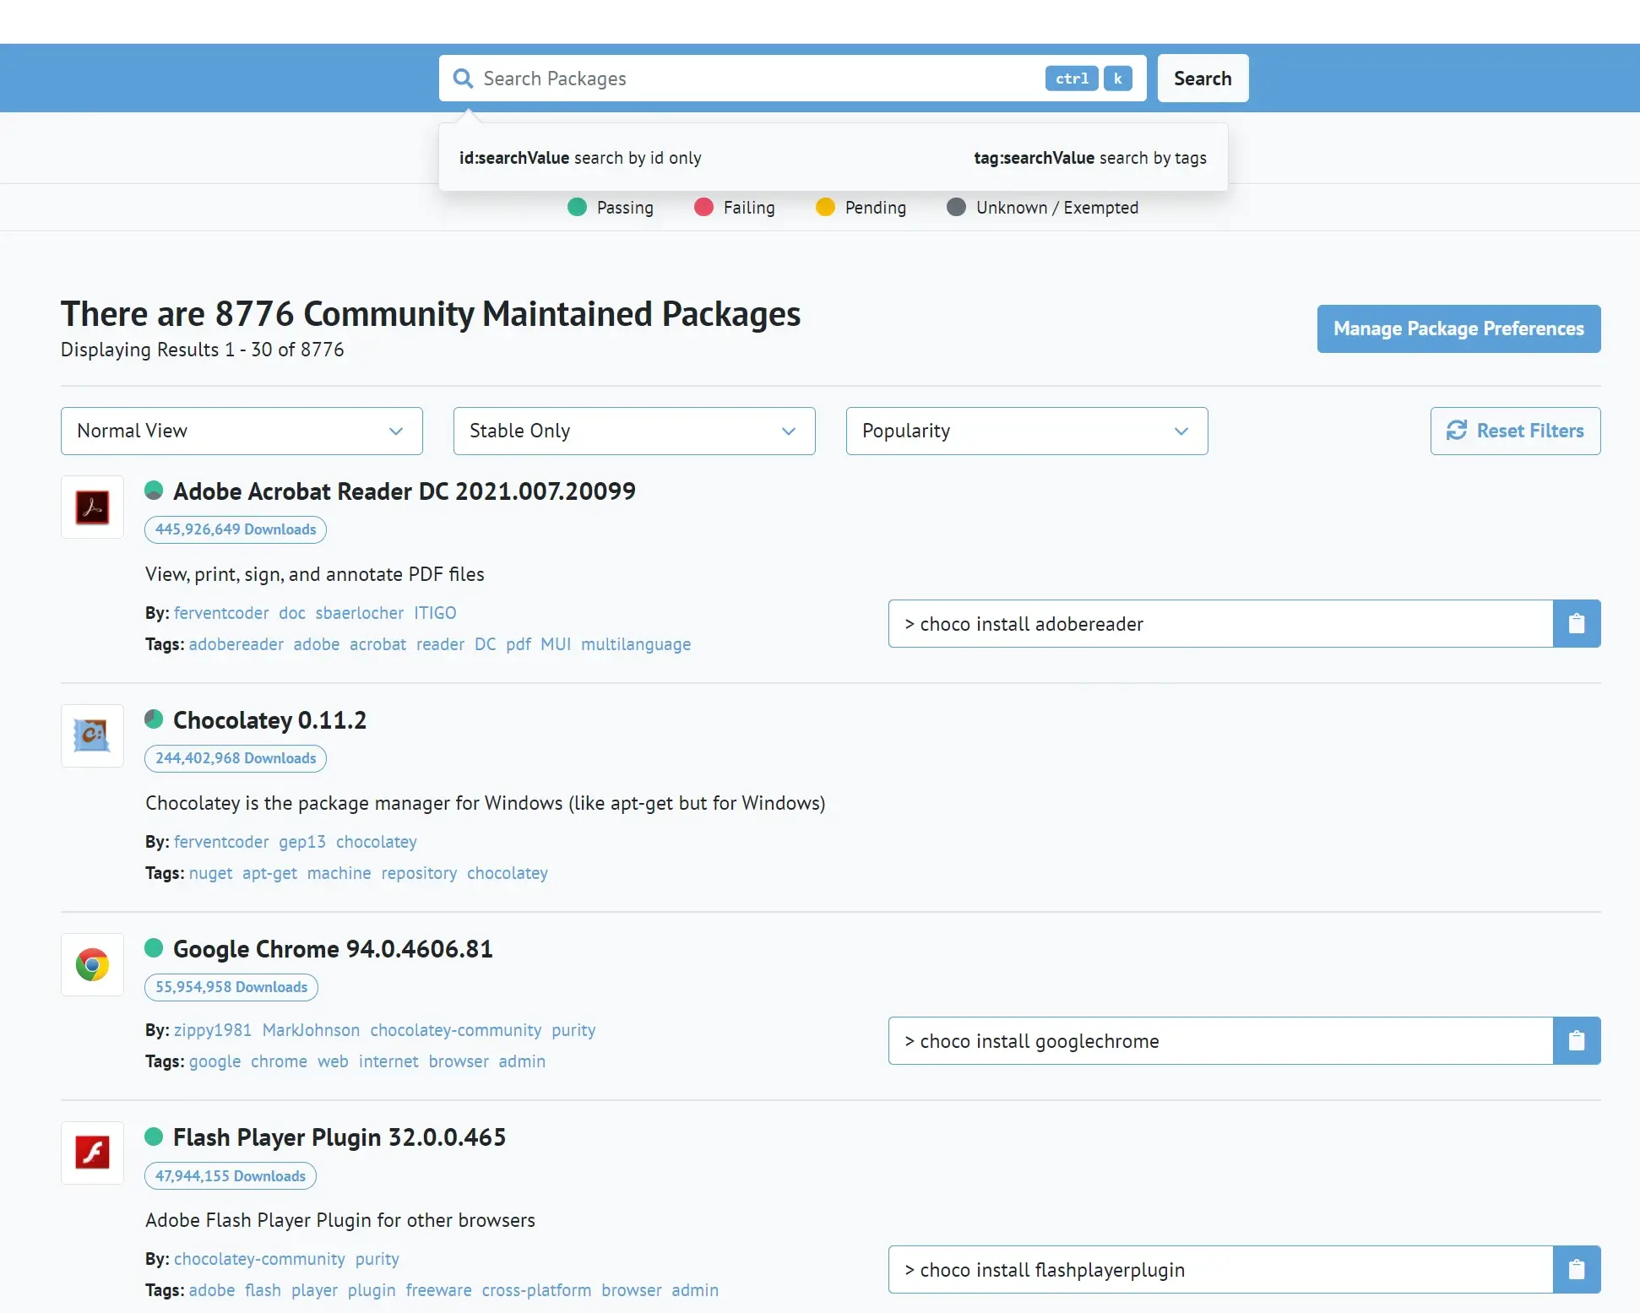The width and height of the screenshot is (1640, 1313).
Task: Open the Google Chrome 94.0.4606.81 package title
Action: click(333, 949)
